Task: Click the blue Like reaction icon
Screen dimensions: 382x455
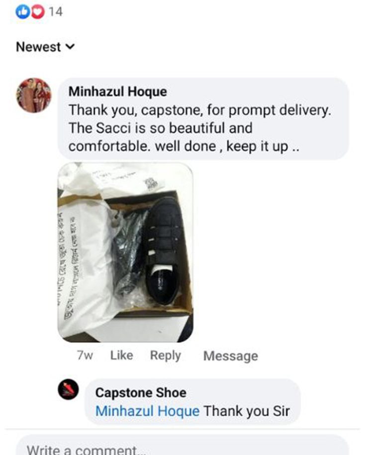Action: pyautogui.click(x=22, y=11)
